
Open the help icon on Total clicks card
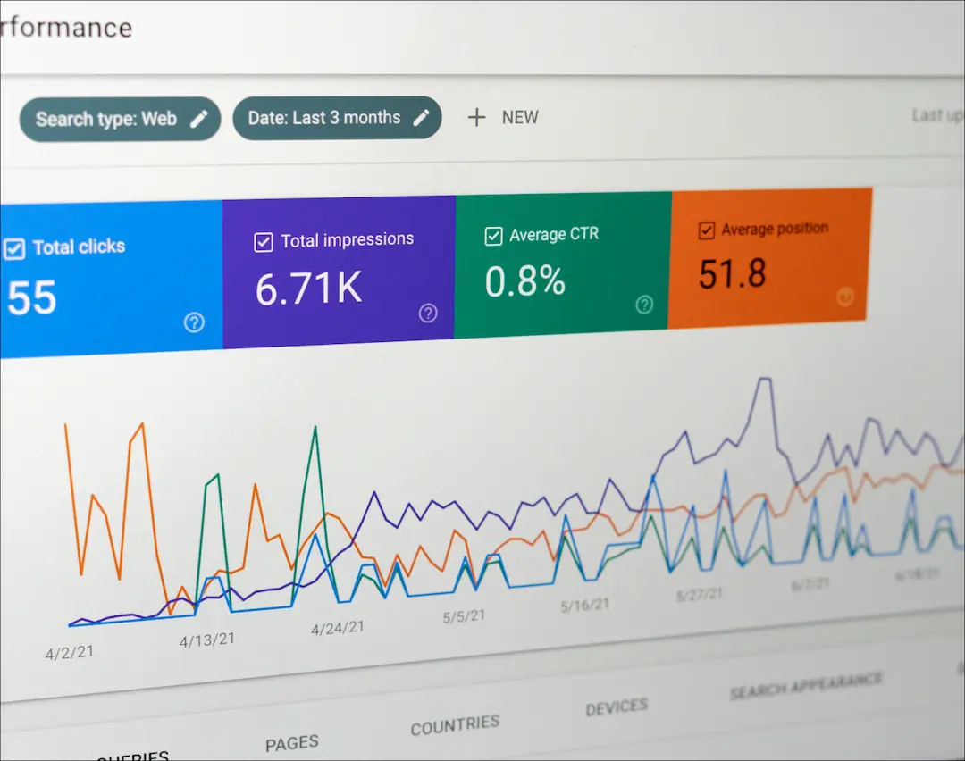point(194,322)
